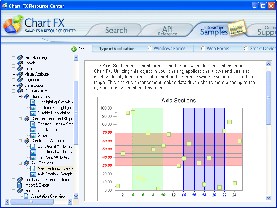Expand Toolbar and Menu Customization node
This screenshot has width=277, height=208.
(14, 180)
